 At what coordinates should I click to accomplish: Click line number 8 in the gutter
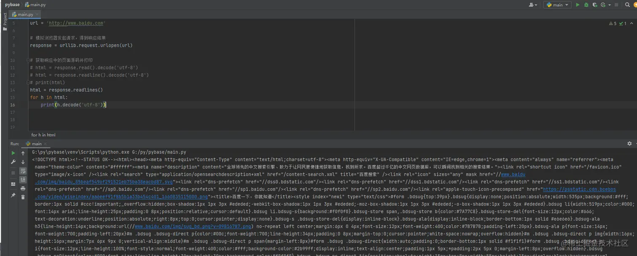14,45
